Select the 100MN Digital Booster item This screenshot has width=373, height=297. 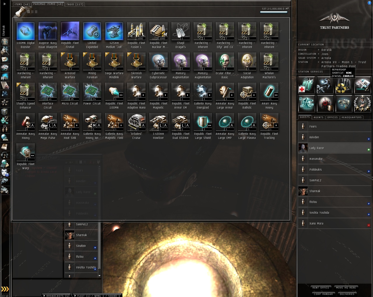[x=26, y=35]
